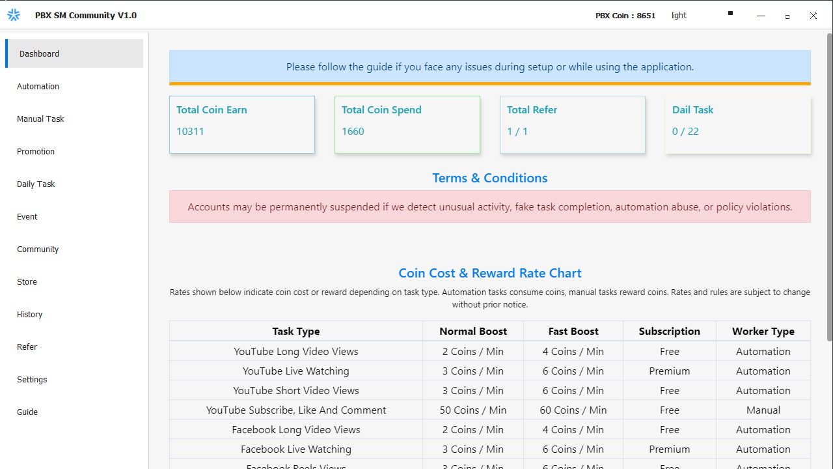This screenshot has width=833, height=469.
Task: Navigate to the Event section
Action: tap(27, 216)
